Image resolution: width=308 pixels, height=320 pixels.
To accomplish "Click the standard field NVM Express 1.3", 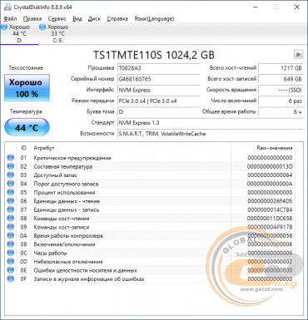I will 211,123.
